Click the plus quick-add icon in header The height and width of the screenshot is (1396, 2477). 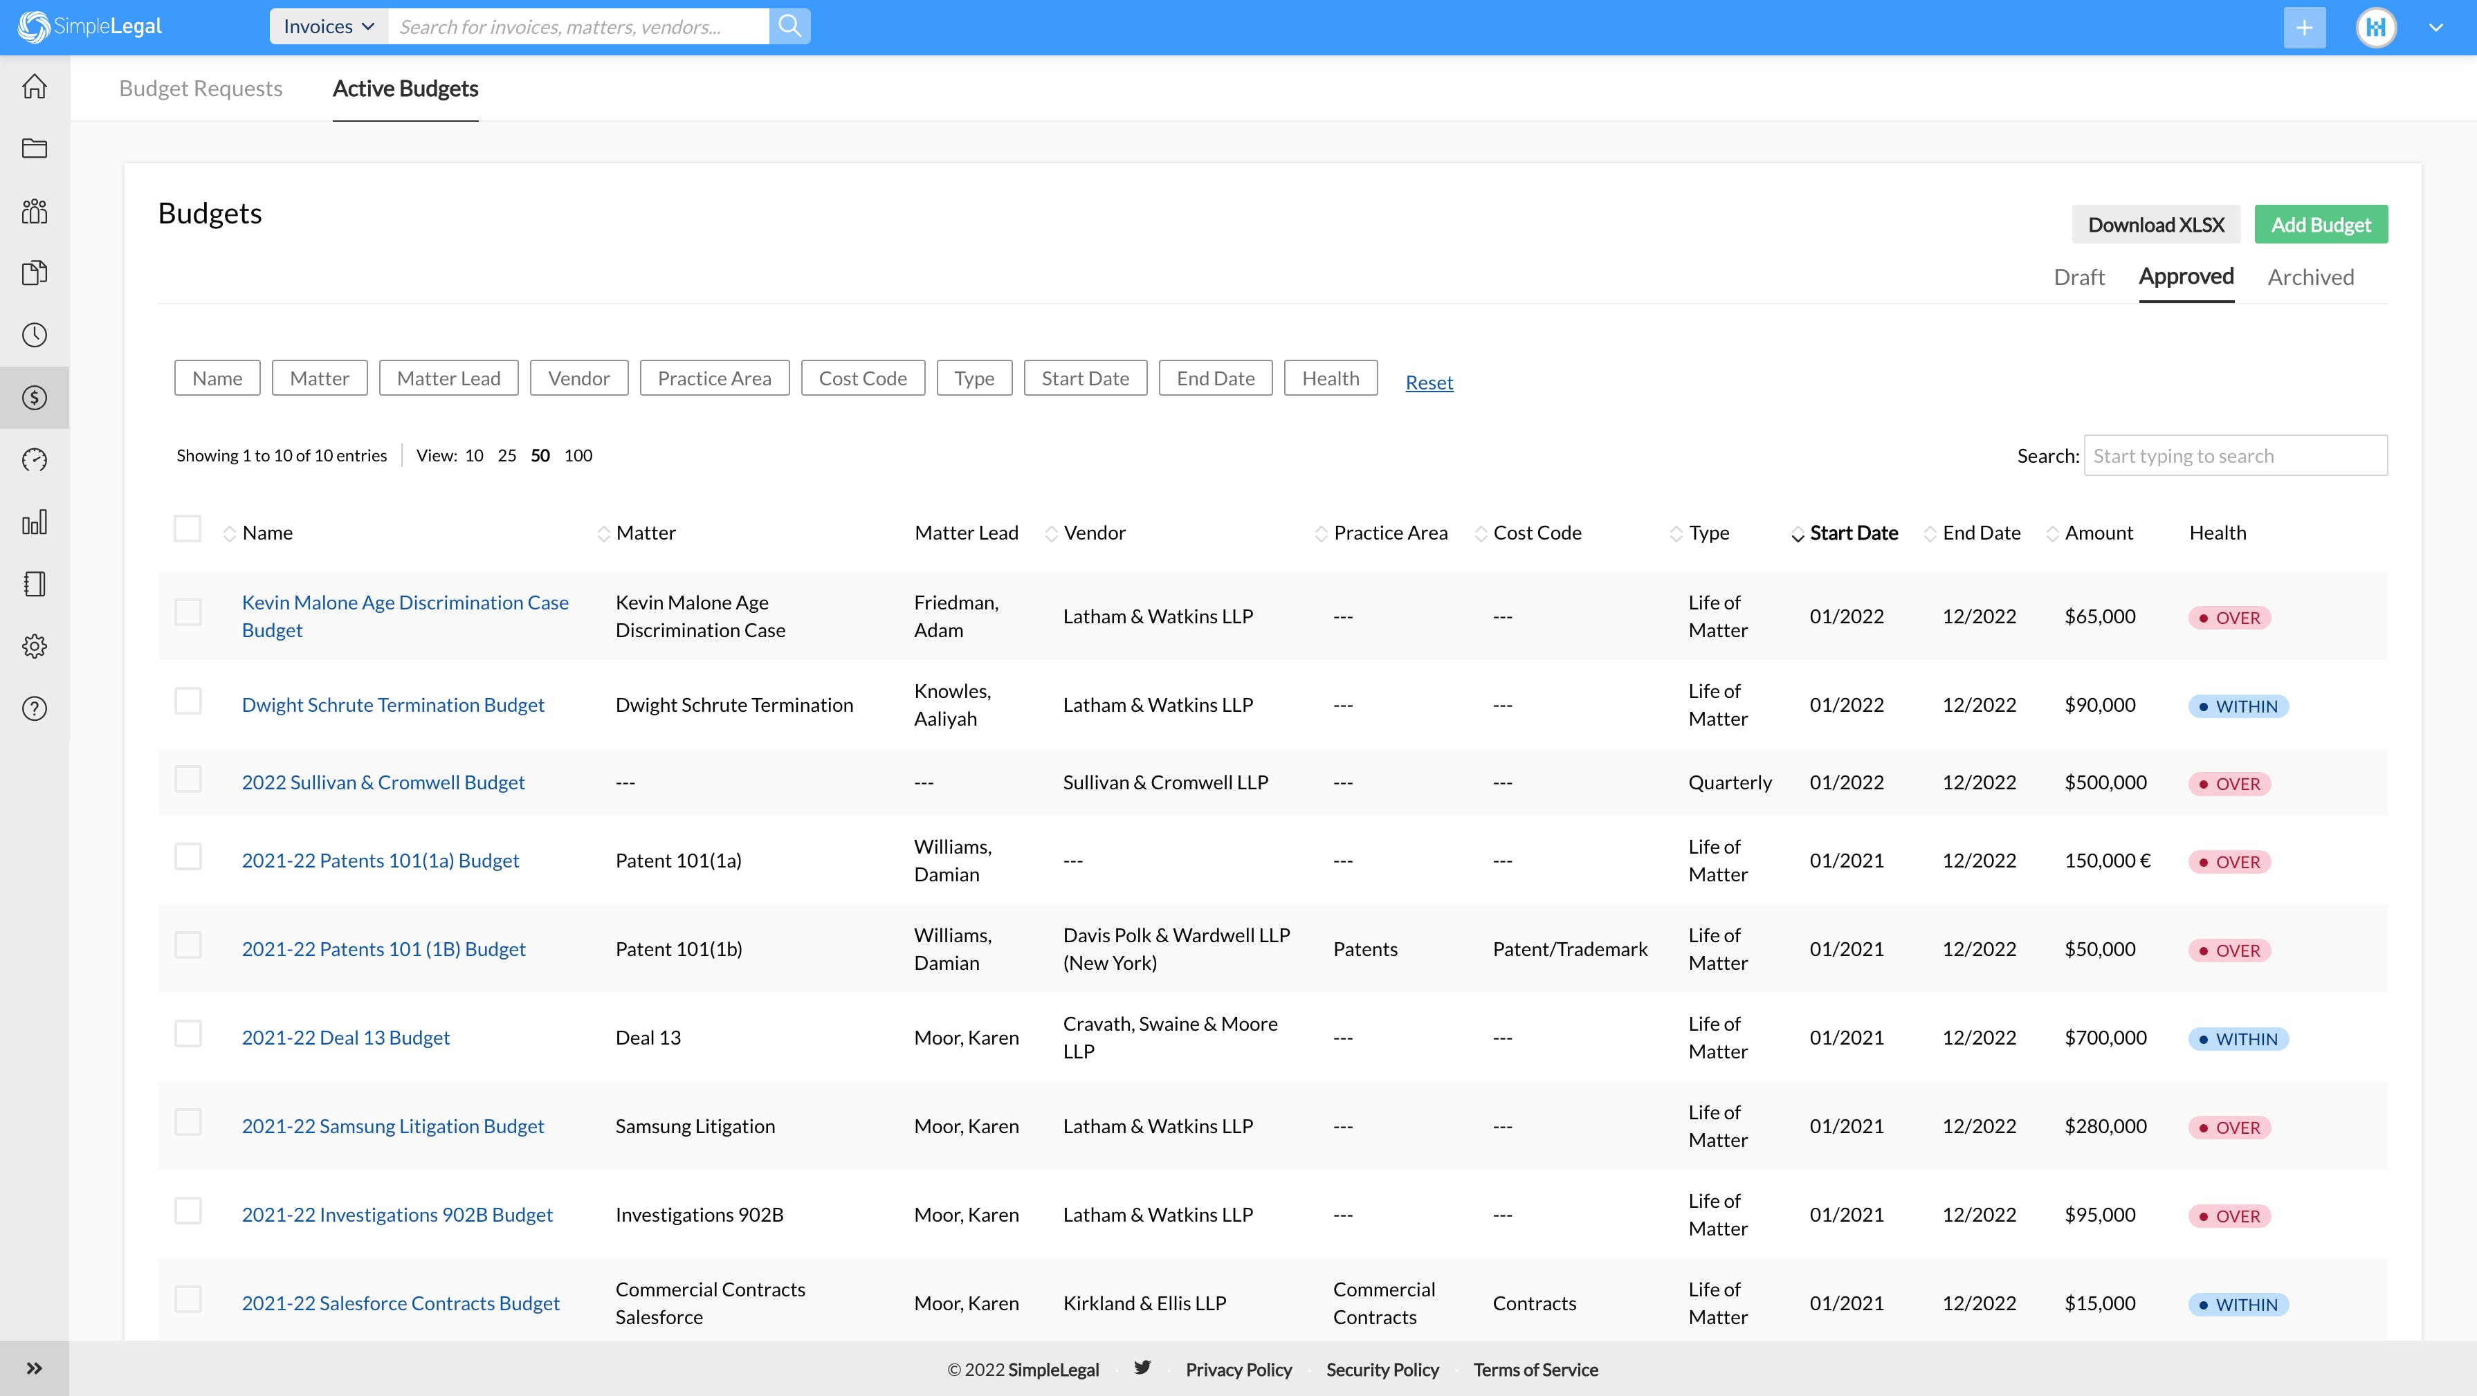coord(2304,27)
